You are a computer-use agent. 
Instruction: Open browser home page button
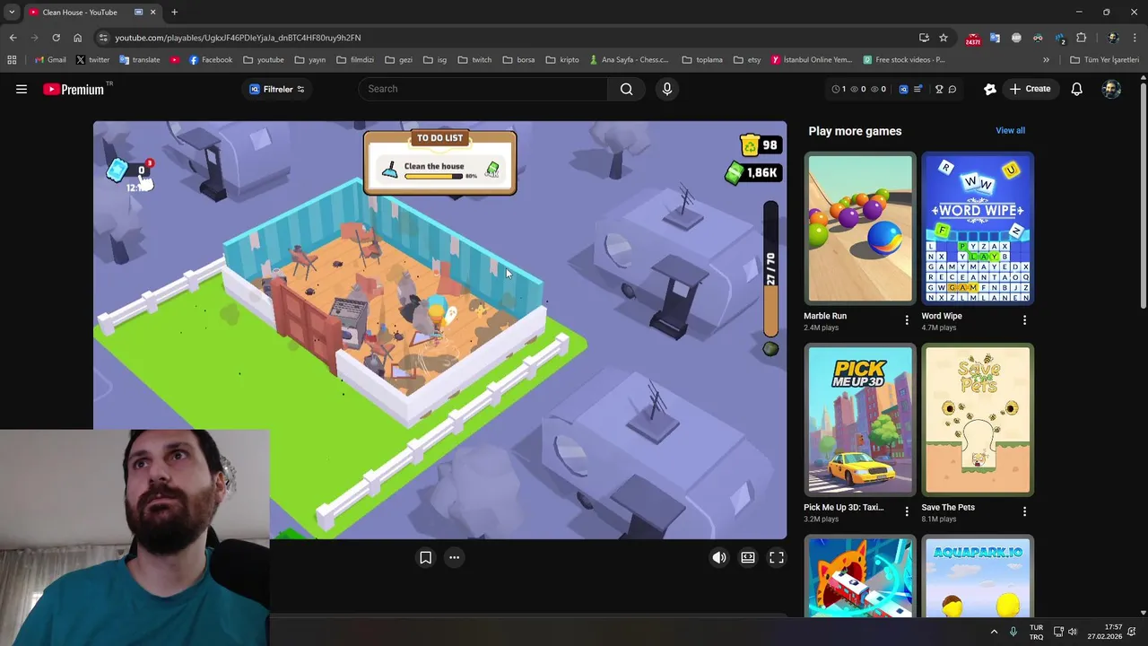click(77, 38)
